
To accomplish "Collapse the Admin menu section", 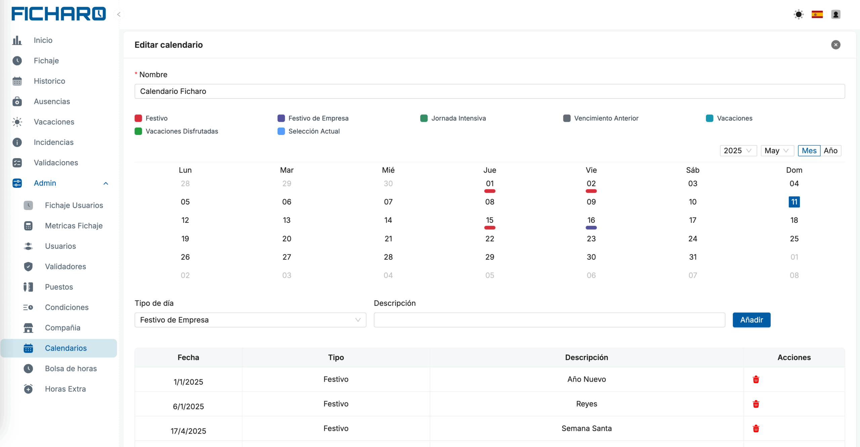I will [x=105, y=183].
